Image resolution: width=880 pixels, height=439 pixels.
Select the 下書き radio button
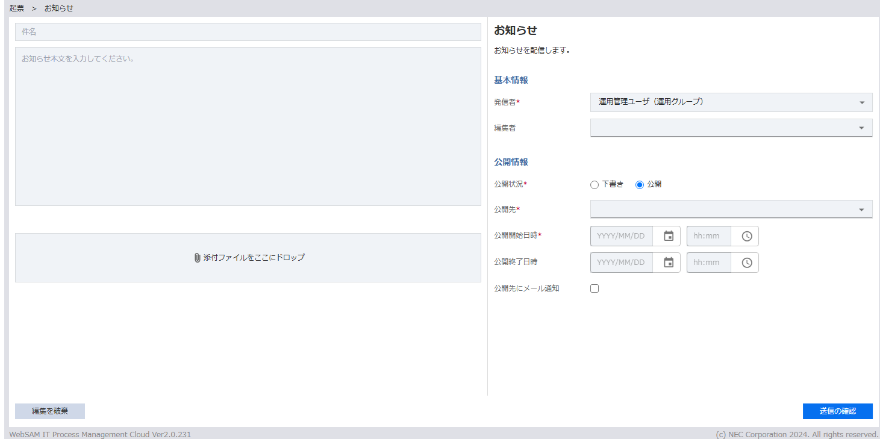[x=594, y=185]
